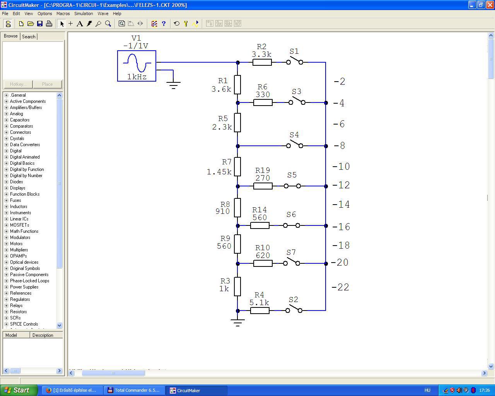This screenshot has height=396, width=495.
Task: Expand the Passive Components node
Action: (6, 275)
